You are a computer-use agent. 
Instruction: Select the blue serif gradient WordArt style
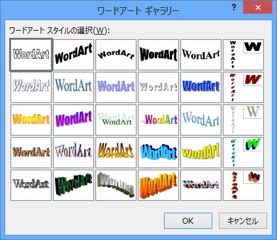pyautogui.click(x=73, y=87)
